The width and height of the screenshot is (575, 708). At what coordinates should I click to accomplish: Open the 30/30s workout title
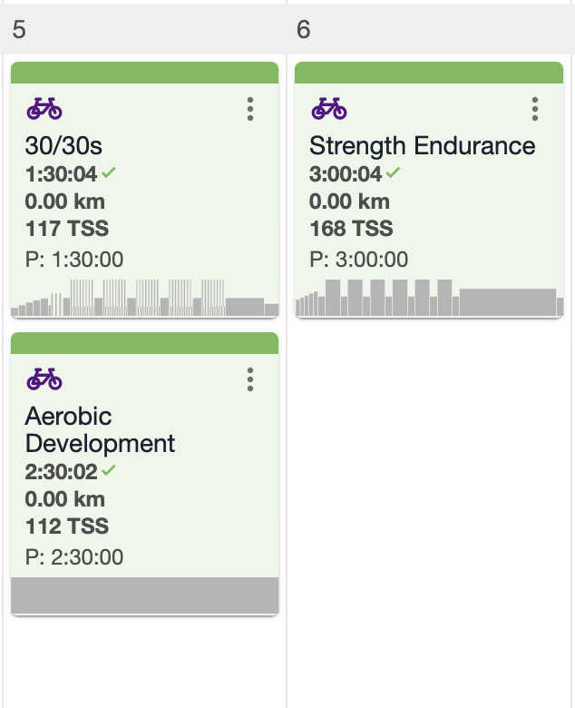pyautogui.click(x=63, y=146)
